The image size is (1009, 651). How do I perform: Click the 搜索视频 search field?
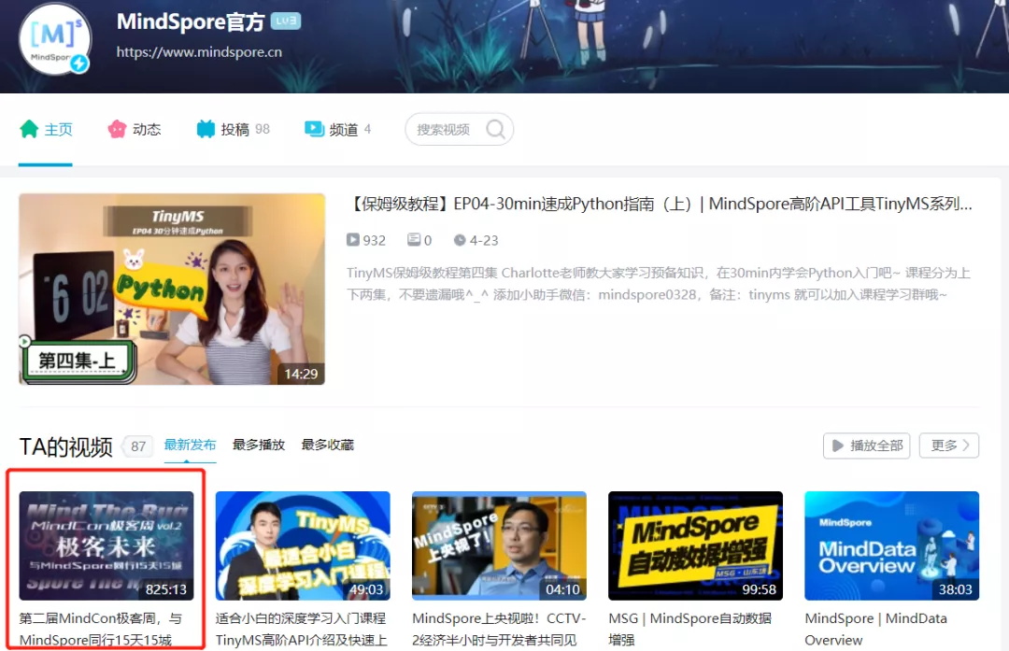pyautogui.click(x=444, y=129)
